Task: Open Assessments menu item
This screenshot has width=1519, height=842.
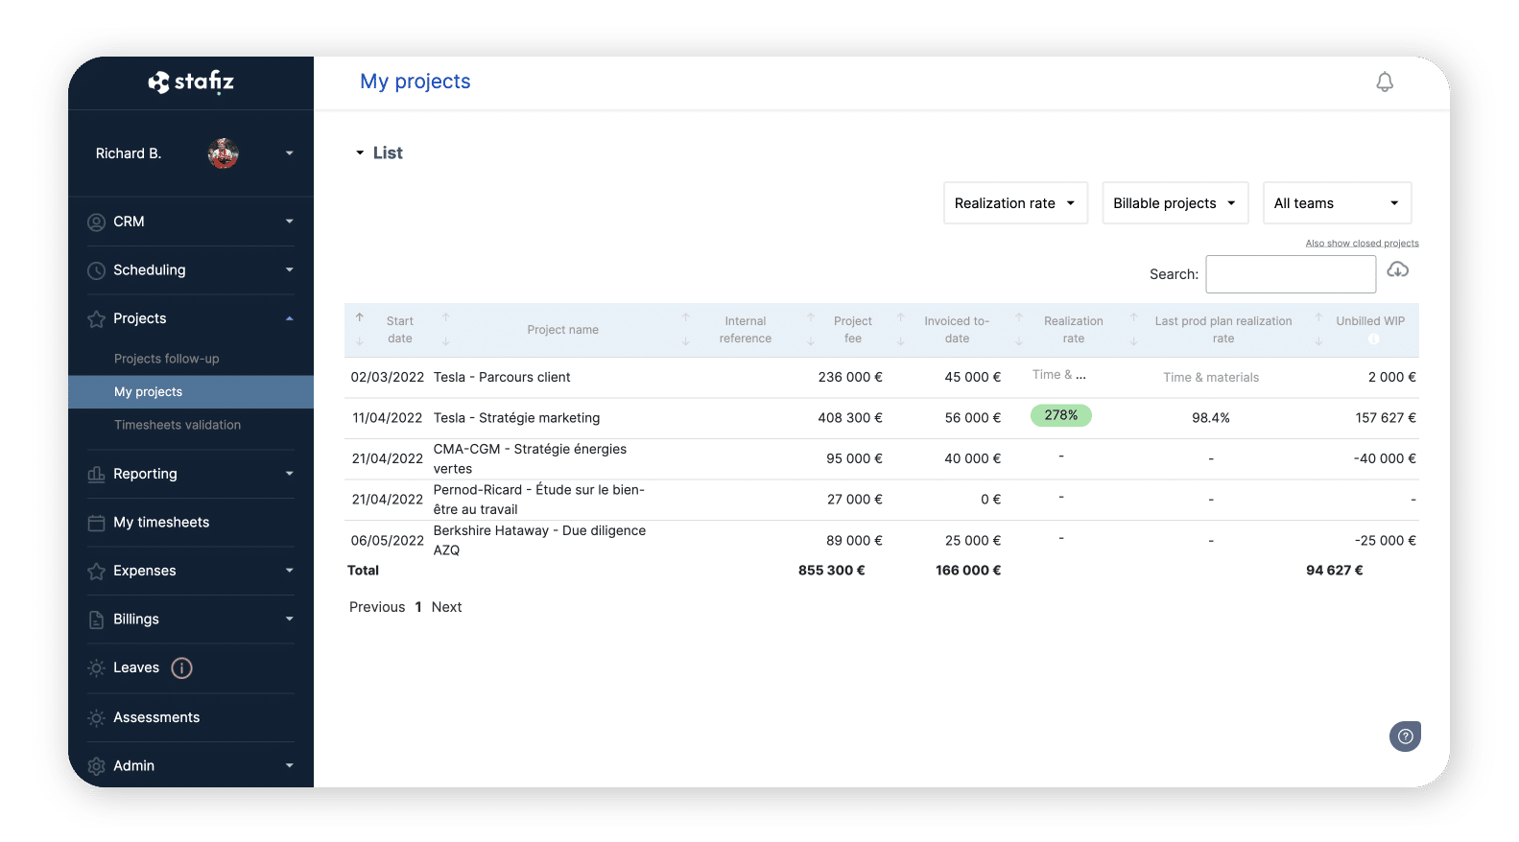Action: tap(156, 717)
